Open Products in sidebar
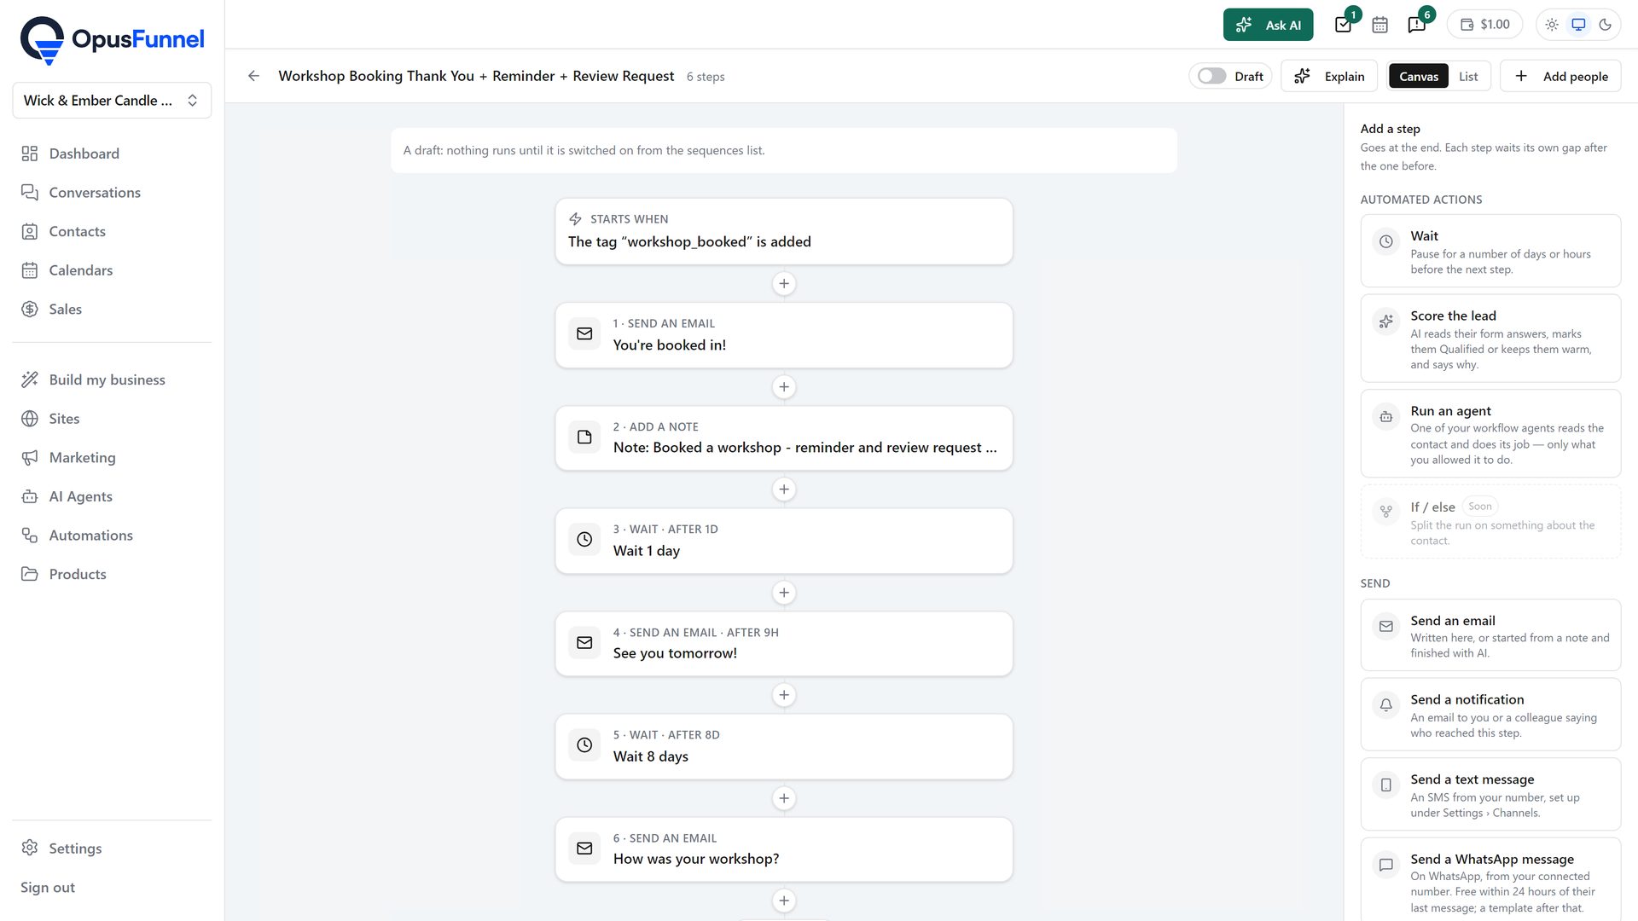1638x921 pixels. click(x=112, y=574)
